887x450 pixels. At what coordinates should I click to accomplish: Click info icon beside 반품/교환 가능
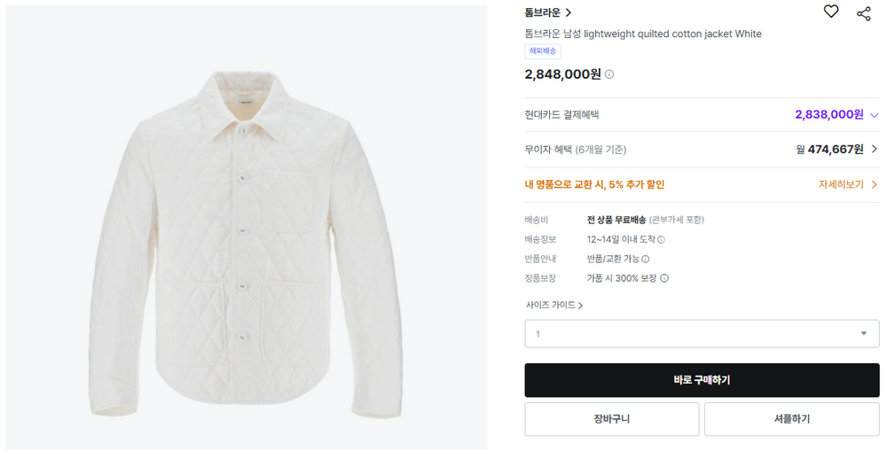(x=646, y=259)
